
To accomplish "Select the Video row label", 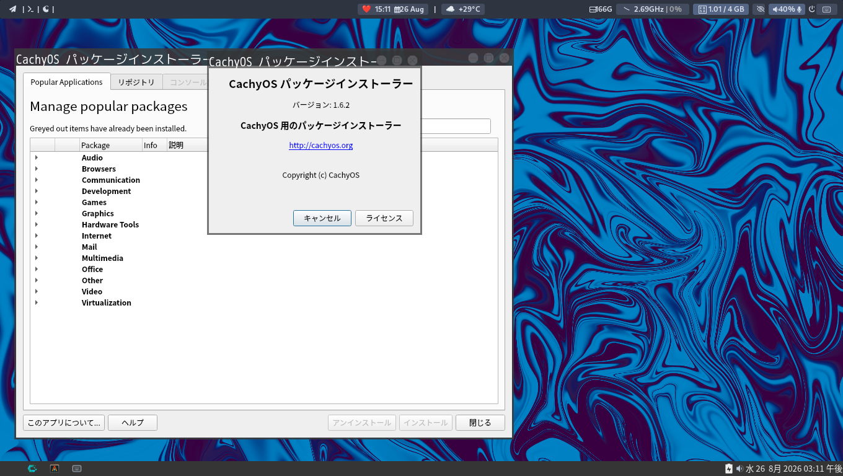I will pos(92,291).
